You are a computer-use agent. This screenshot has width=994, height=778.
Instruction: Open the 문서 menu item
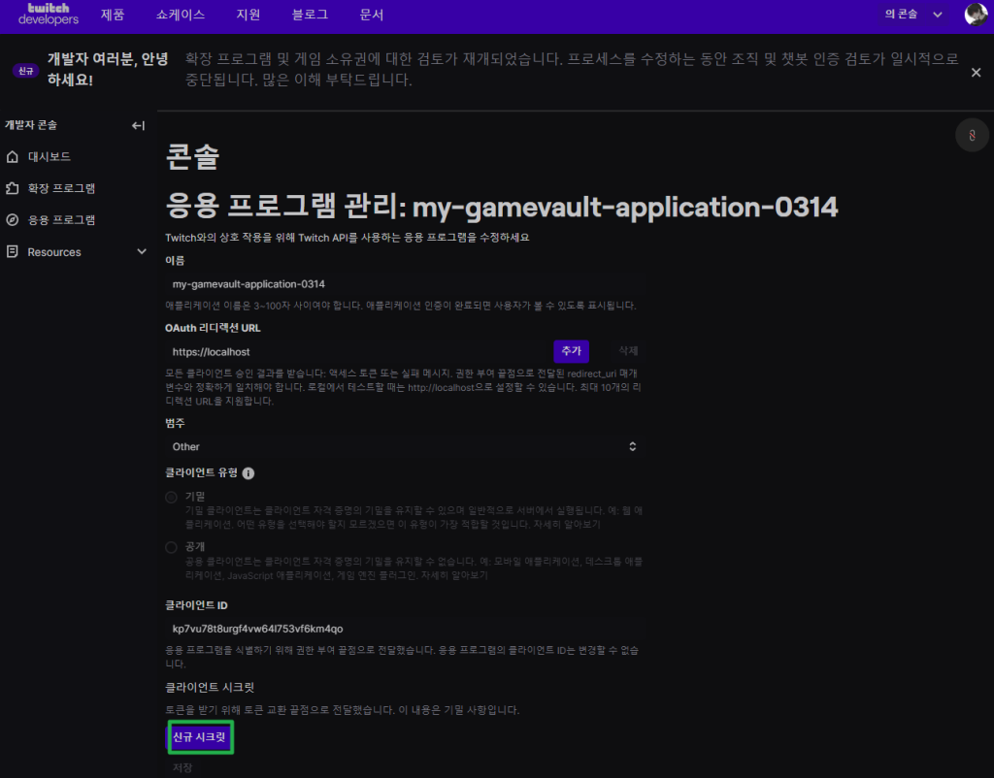click(x=371, y=15)
